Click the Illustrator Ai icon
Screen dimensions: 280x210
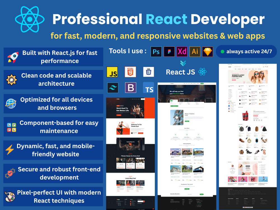(x=195, y=52)
